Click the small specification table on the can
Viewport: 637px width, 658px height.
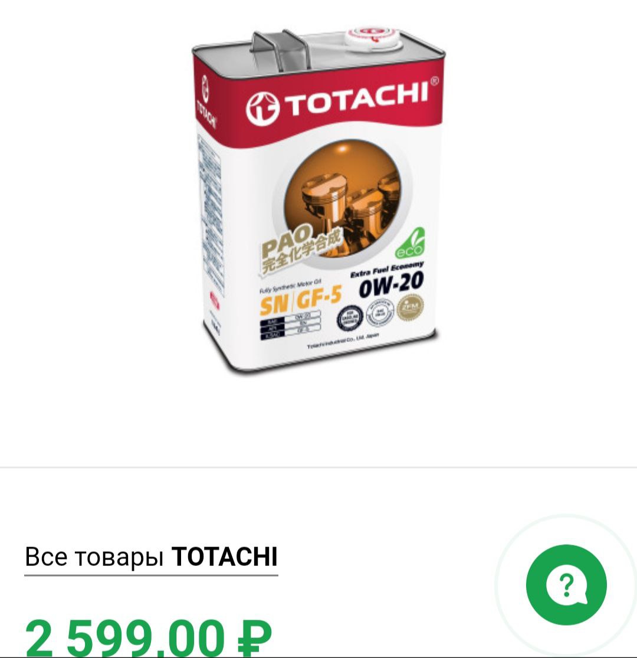pyautogui.click(x=291, y=325)
